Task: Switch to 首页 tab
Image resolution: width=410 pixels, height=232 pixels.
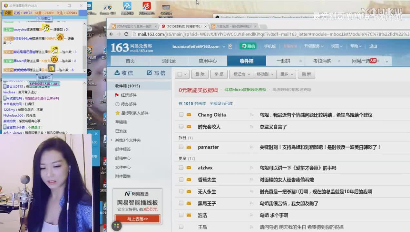Action: (x=130, y=61)
